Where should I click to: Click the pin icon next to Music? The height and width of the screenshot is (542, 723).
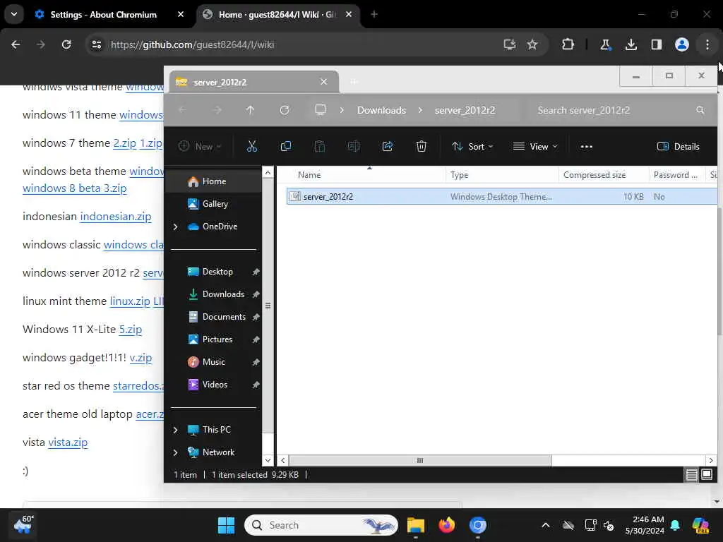256,362
